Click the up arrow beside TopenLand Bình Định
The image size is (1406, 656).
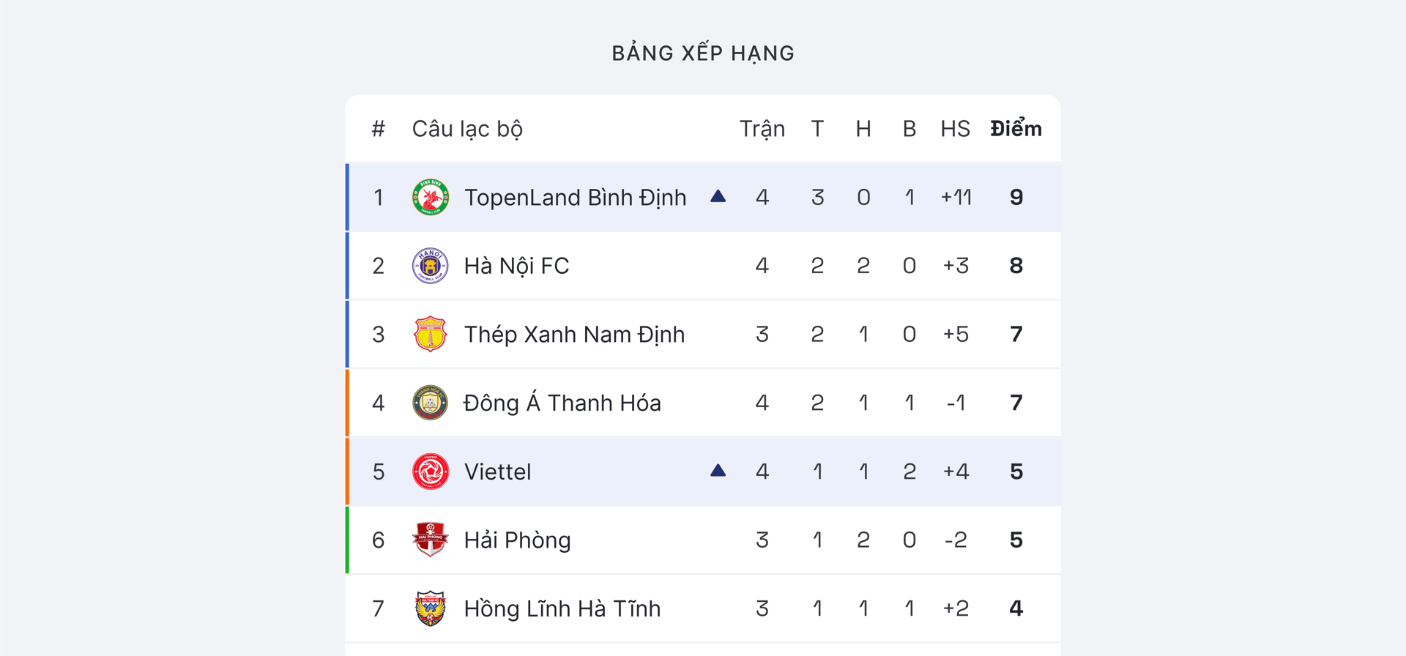point(718,196)
